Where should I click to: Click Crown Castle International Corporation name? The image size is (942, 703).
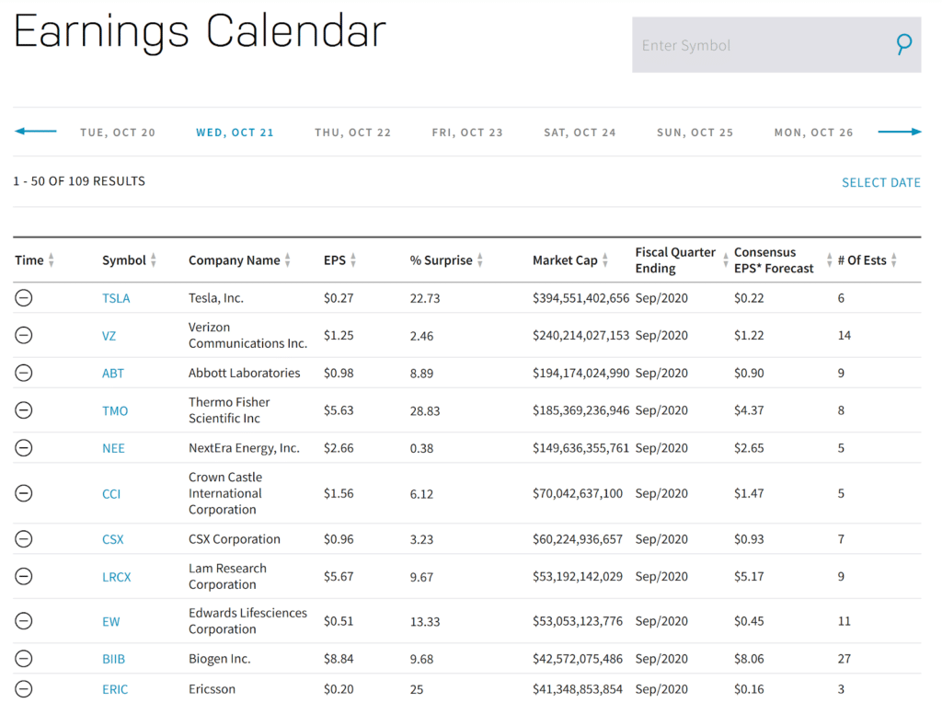click(x=225, y=493)
